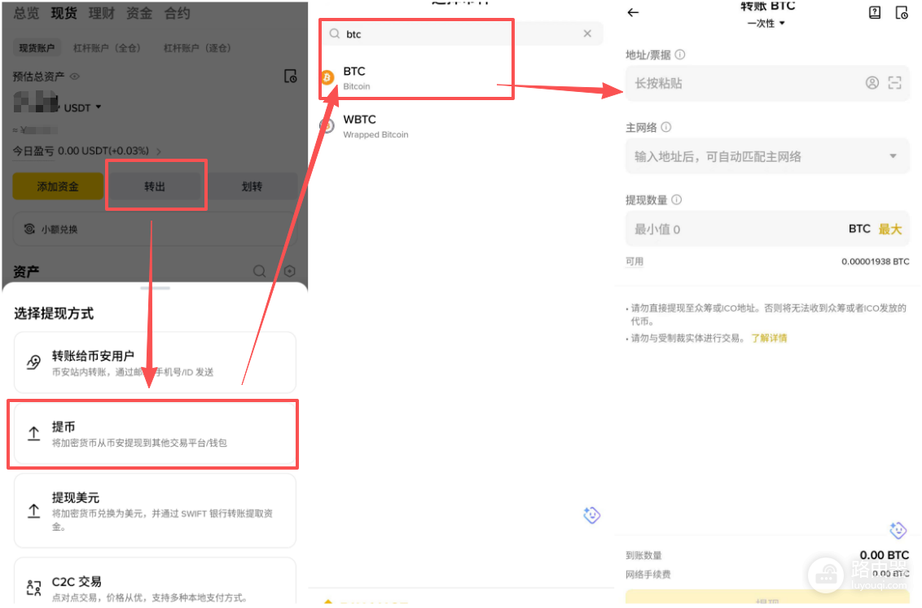The width and height of the screenshot is (922, 608).
Task: Open today's PnL details chevron
Action: tap(159, 151)
